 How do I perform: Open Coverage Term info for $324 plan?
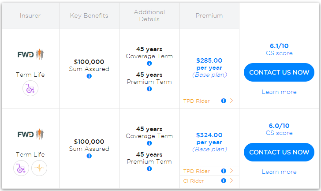(149, 143)
